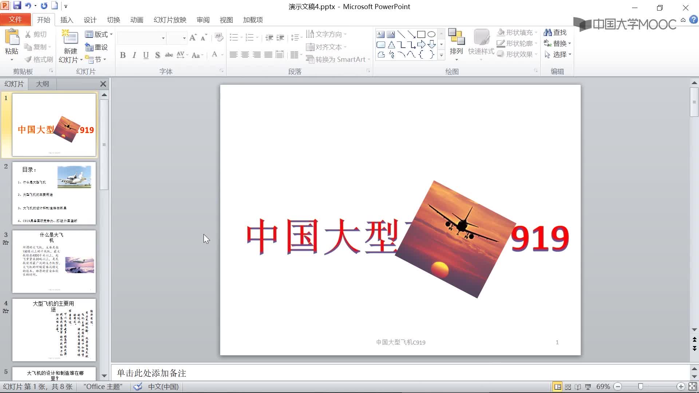The width and height of the screenshot is (699, 393).
Task: Click the Arrange (排列) button
Action: coord(456,44)
